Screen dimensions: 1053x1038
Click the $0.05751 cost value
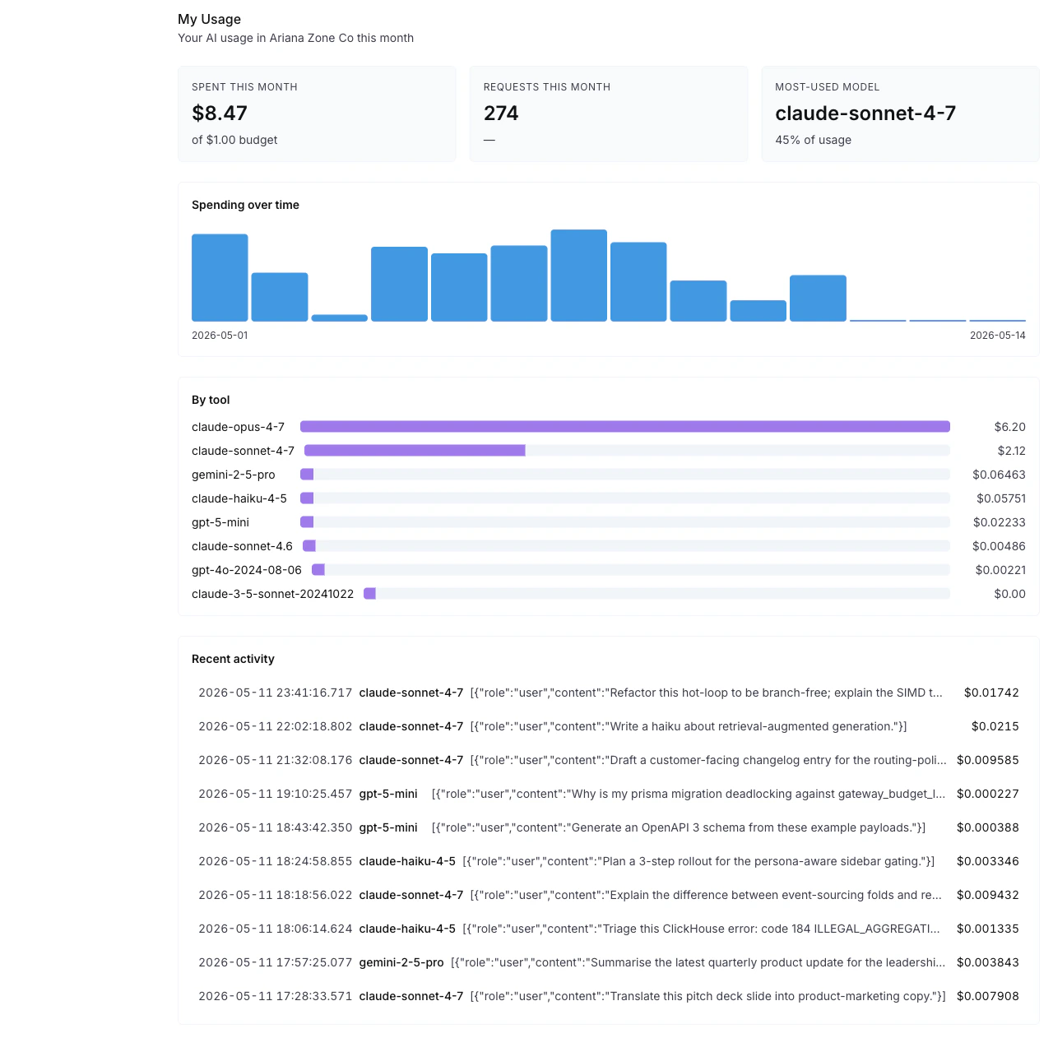tap(1001, 498)
